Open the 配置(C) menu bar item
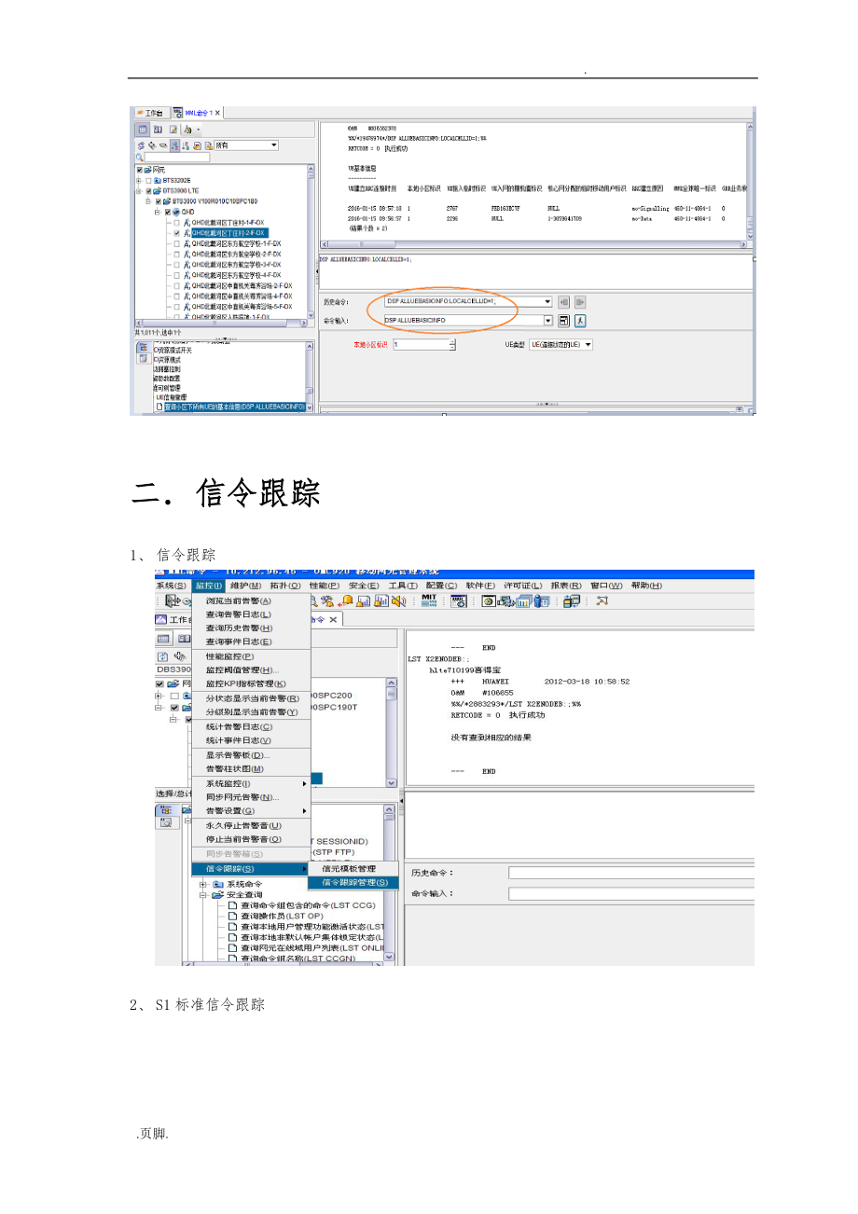This screenshot has width=858, height=1214. (x=442, y=586)
